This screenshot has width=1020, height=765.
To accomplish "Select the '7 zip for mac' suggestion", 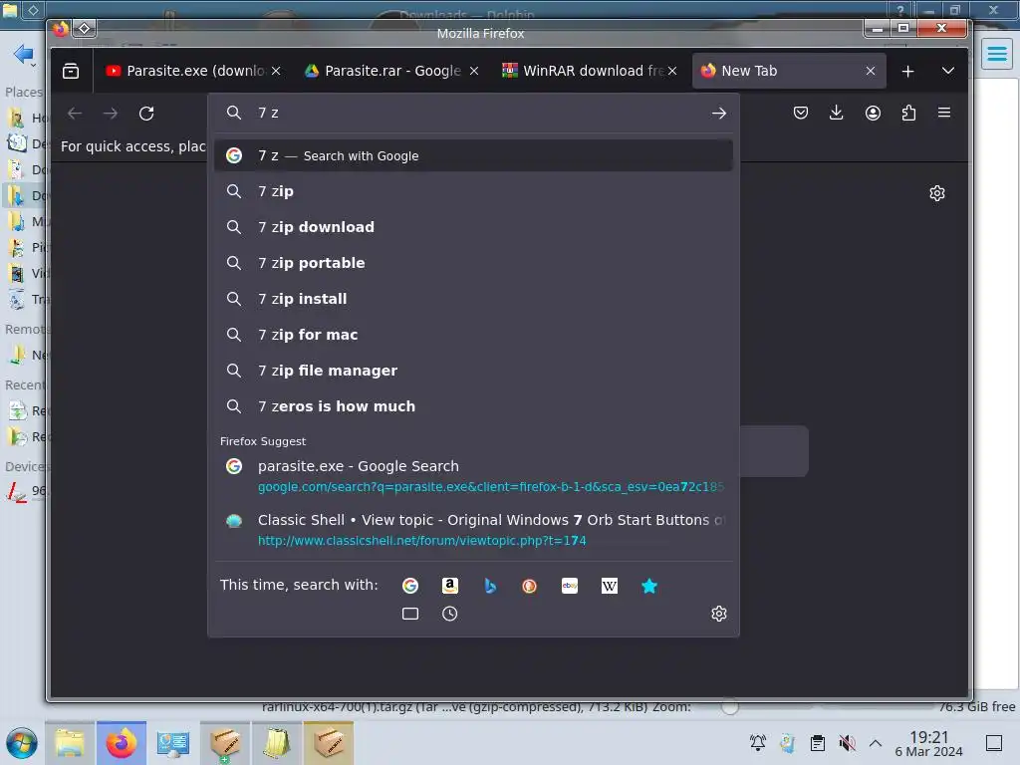I will [473, 335].
